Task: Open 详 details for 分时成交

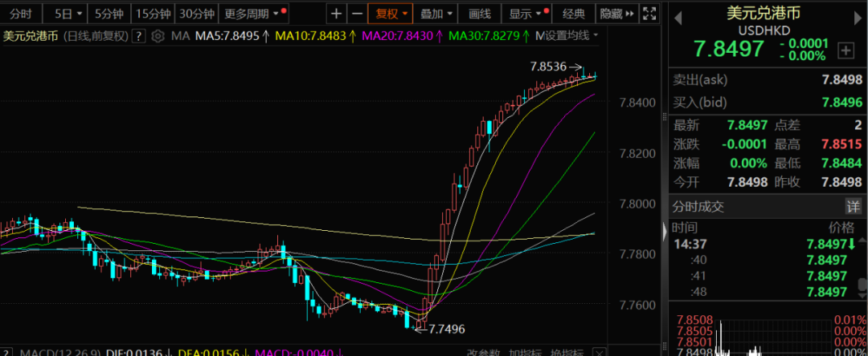Action: 854,206
